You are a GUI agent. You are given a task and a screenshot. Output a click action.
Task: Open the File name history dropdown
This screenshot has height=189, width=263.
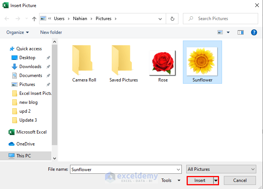[178, 170]
